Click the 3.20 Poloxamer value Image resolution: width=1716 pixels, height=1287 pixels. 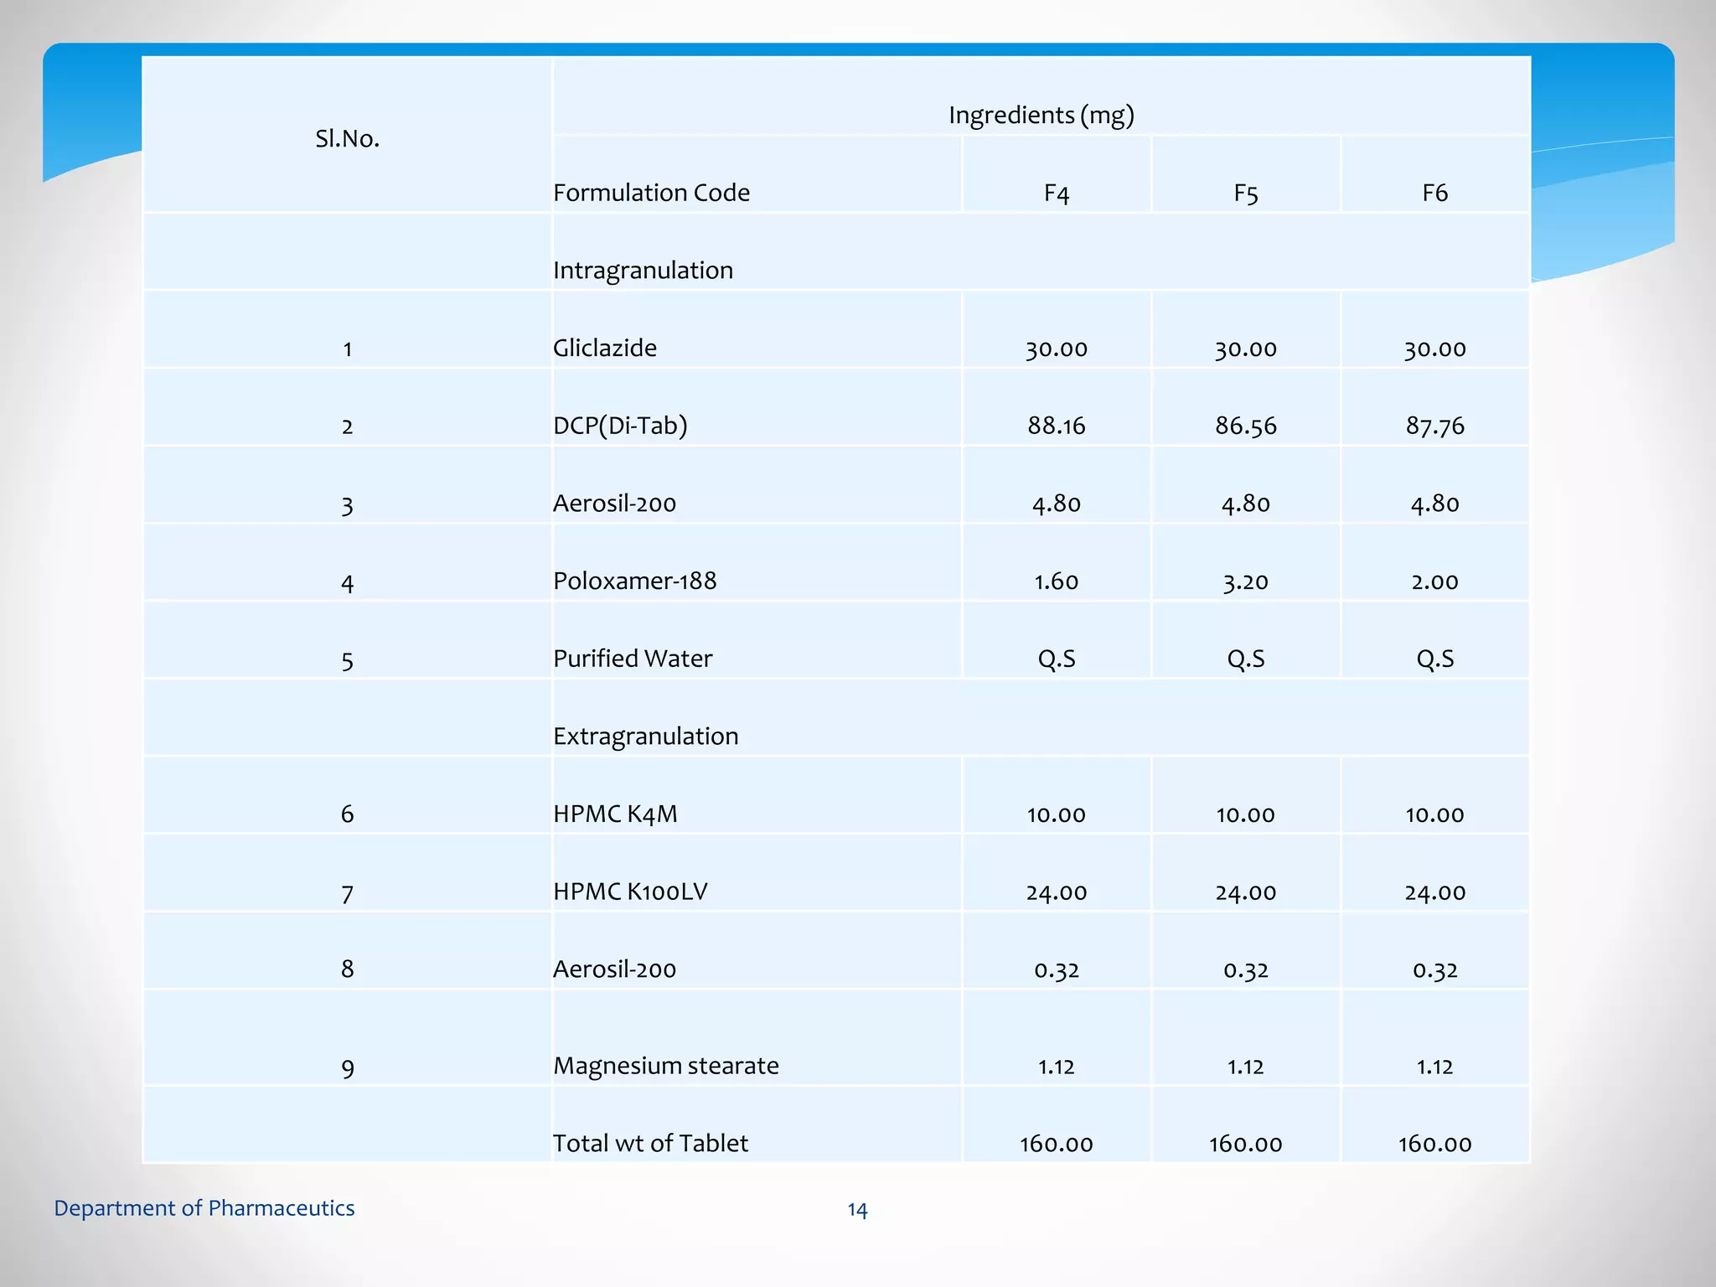[1245, 581]
